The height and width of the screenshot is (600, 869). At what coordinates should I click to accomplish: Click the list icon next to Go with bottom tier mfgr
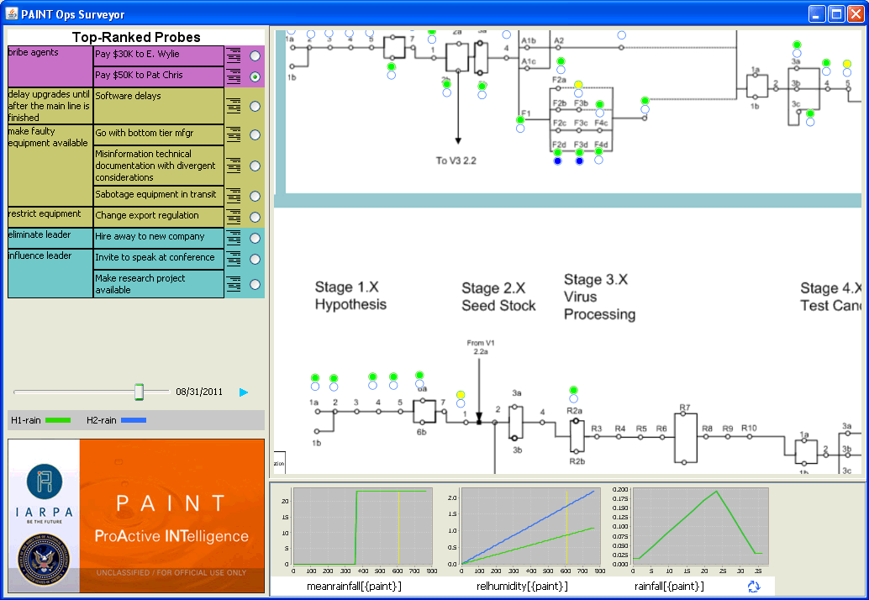[x=234, y=134]
